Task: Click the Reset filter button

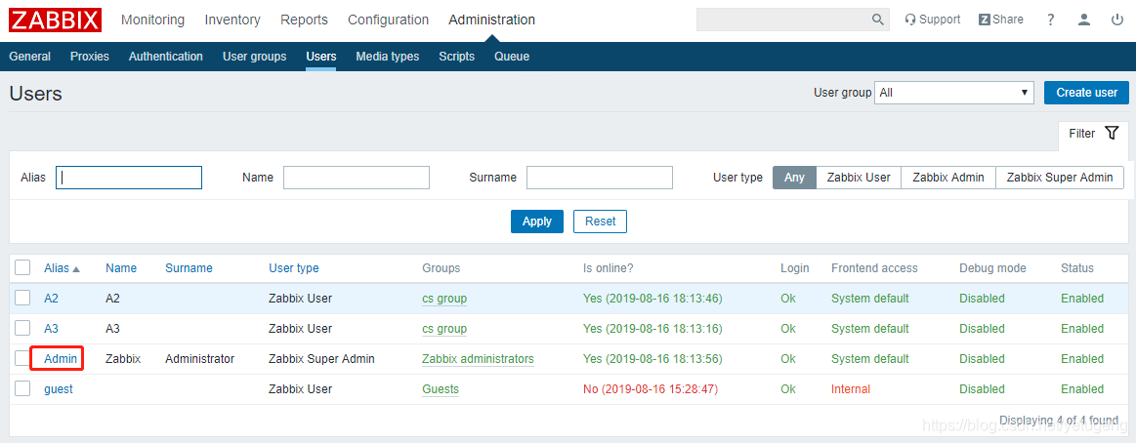Action: coord(600,221)
